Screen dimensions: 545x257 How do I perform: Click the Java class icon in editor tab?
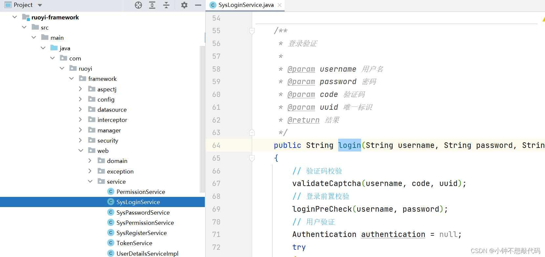(x=213, y=5)
